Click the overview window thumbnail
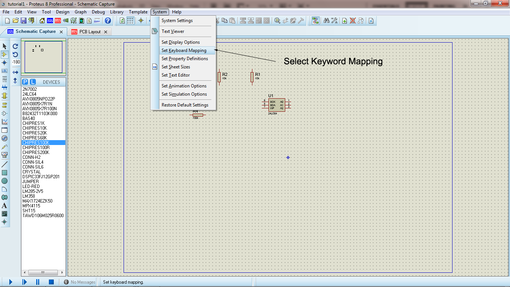 pyautogui.click(x=43, y=57)
